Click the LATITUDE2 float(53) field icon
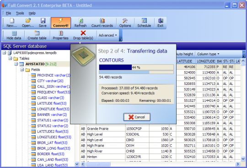The image size is (247, 168). (x=33, y=131)
